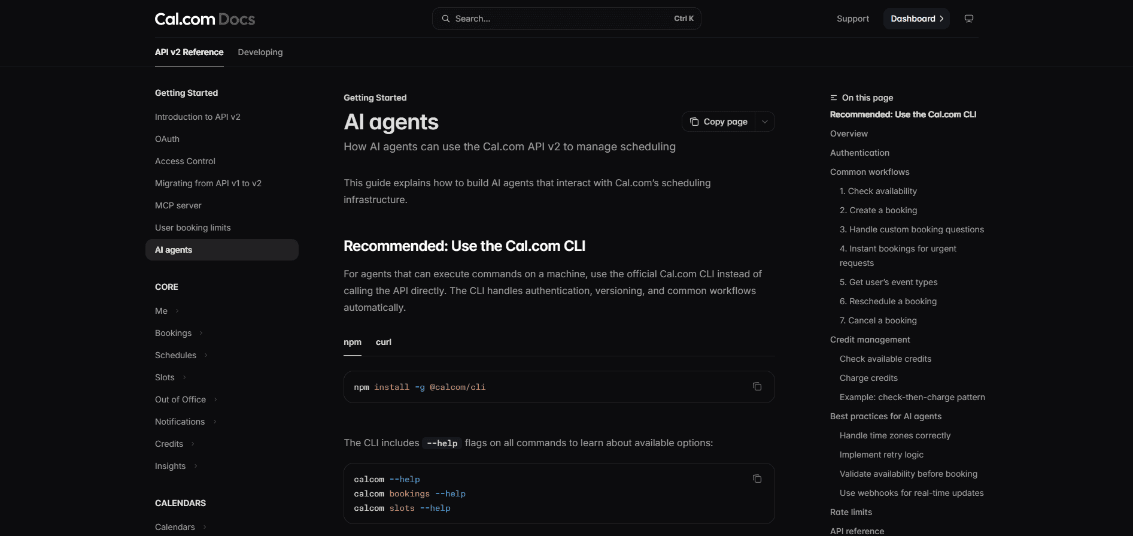Switch to the Developing tab
1133x536 pixels.
tap(260, 52)
